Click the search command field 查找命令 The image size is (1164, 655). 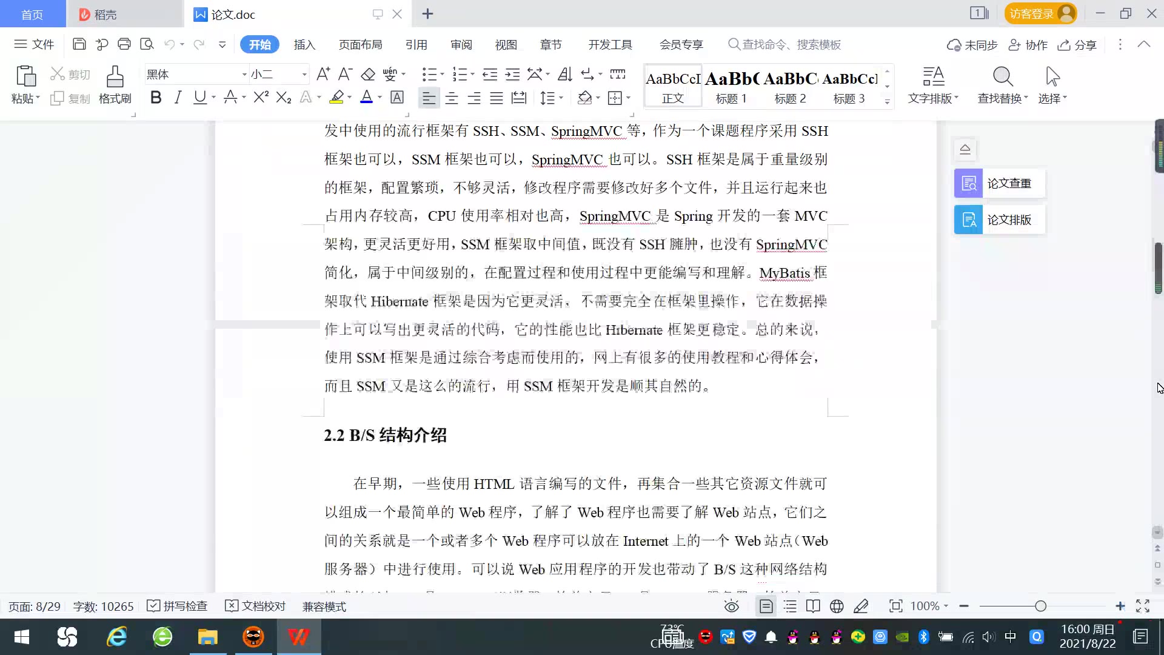pyautogui.click(x=785, y=44)
